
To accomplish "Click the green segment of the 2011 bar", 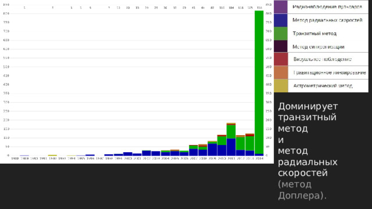I will 231,132.
